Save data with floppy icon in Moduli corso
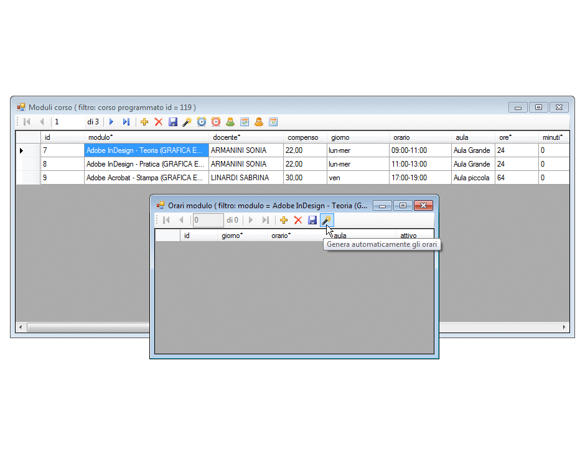The width and height of the screenshot is (585, 455). coord(173,122)
